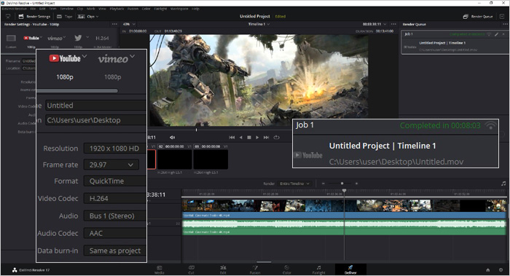The image size is (510, 276).
Task: Toggle viewer audio mute speaker icon
Action: point(172,138)
